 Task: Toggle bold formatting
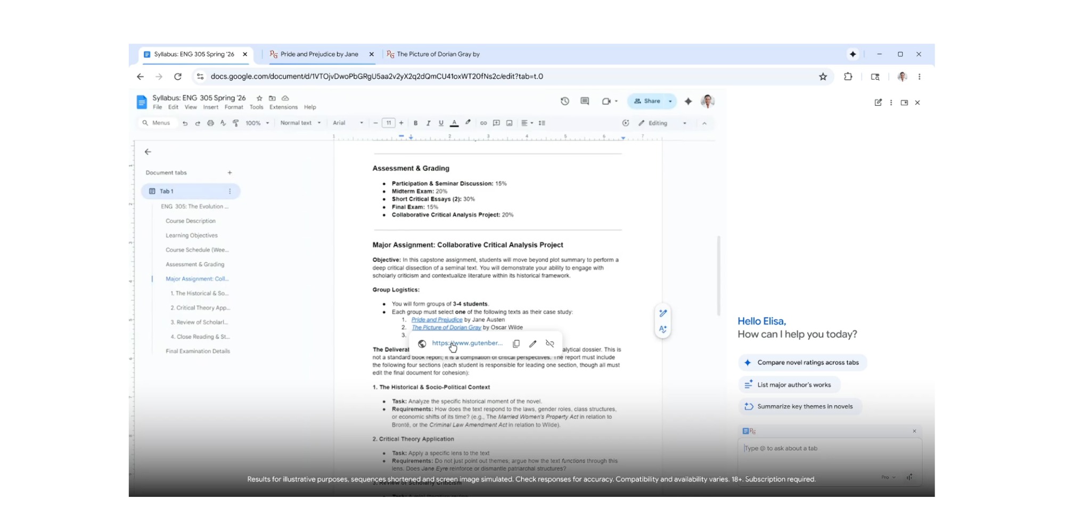point(415,123)
